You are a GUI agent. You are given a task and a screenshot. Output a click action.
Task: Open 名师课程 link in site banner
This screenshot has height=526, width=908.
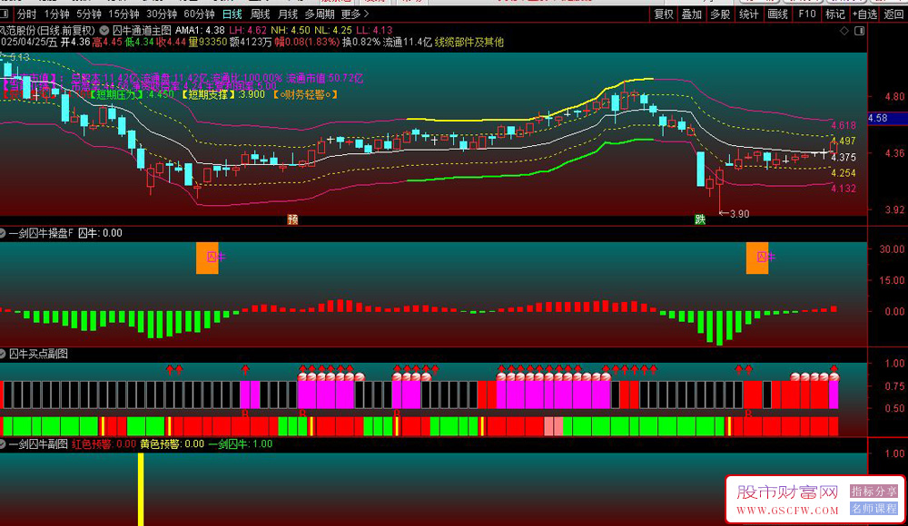tap(873, 508)
